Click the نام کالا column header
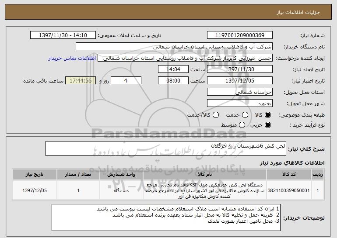The image size is (337, 238). coord(205,175)
